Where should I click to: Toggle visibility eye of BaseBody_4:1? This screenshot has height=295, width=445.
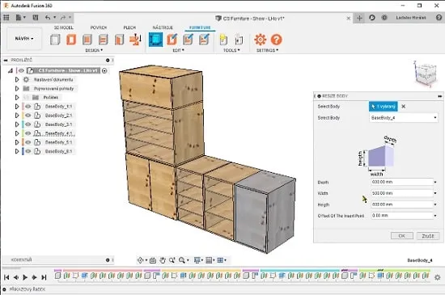coord(28,133)
